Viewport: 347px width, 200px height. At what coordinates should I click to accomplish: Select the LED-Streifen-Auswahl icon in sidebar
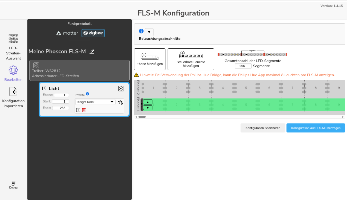pos(13,39)
